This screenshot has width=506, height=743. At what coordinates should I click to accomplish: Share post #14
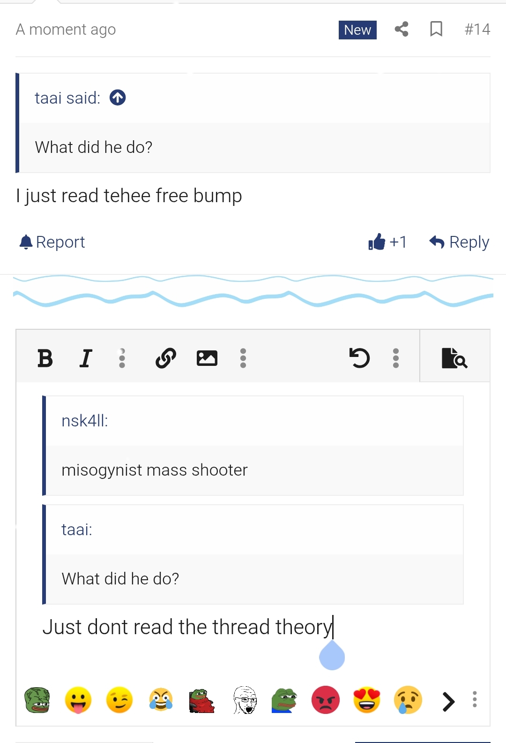pos(402,30)
